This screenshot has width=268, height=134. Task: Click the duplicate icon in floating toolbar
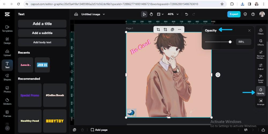pyautogui.click(x=172, y=29)
